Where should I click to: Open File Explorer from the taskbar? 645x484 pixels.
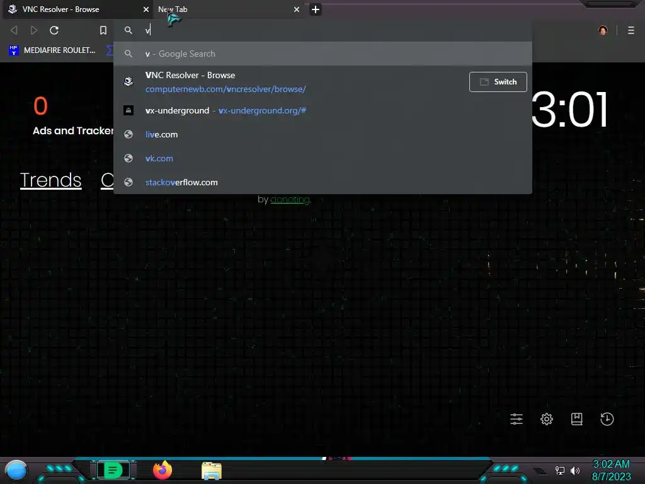click(x=212, y=471)
